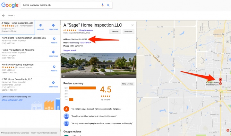Open Website for North Shore Home Inspection Services
This screenshot has height=136, width=231.
tap(54, 40)
